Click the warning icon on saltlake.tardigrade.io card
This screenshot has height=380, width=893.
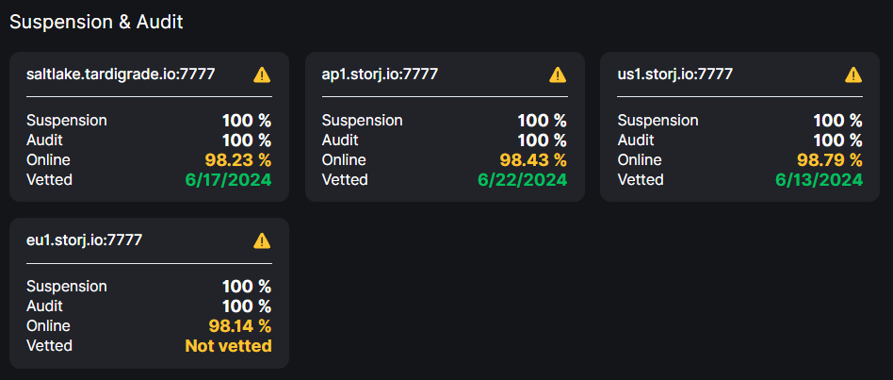pos(262,74)
